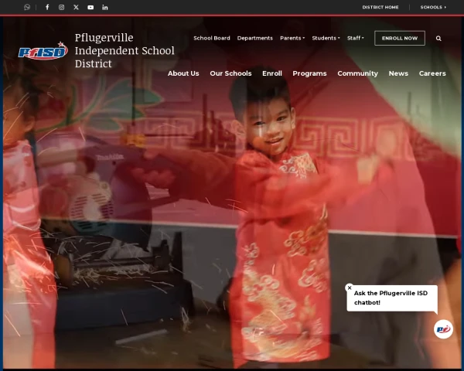The width and height of the screenshot is (464, 371).
Task: Open the School Board link
Action: click(x=212, y=38)
